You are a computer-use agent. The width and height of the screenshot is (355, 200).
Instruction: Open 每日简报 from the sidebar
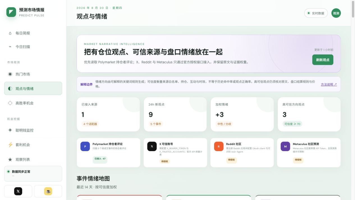pyautogui.click(x=33, y=33)
